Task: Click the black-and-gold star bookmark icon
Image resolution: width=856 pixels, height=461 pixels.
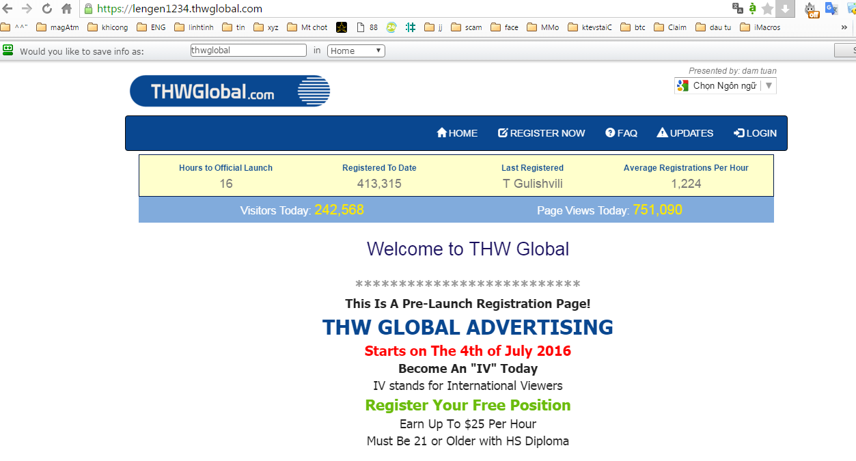Action: (x=342, y=27)
